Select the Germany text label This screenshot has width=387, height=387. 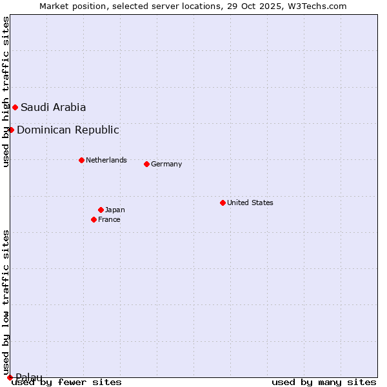166,164
